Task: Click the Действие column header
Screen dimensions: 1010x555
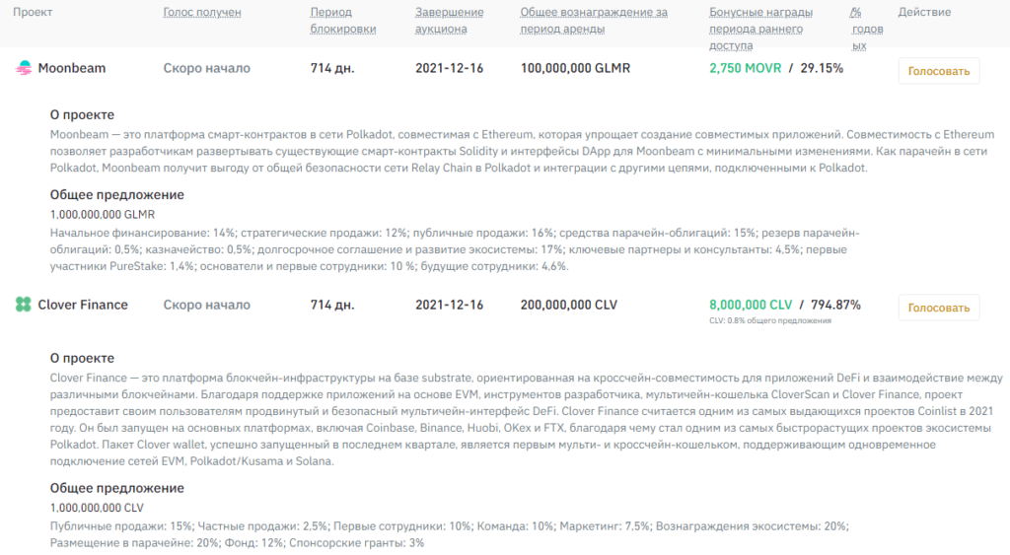Action: 924,13
